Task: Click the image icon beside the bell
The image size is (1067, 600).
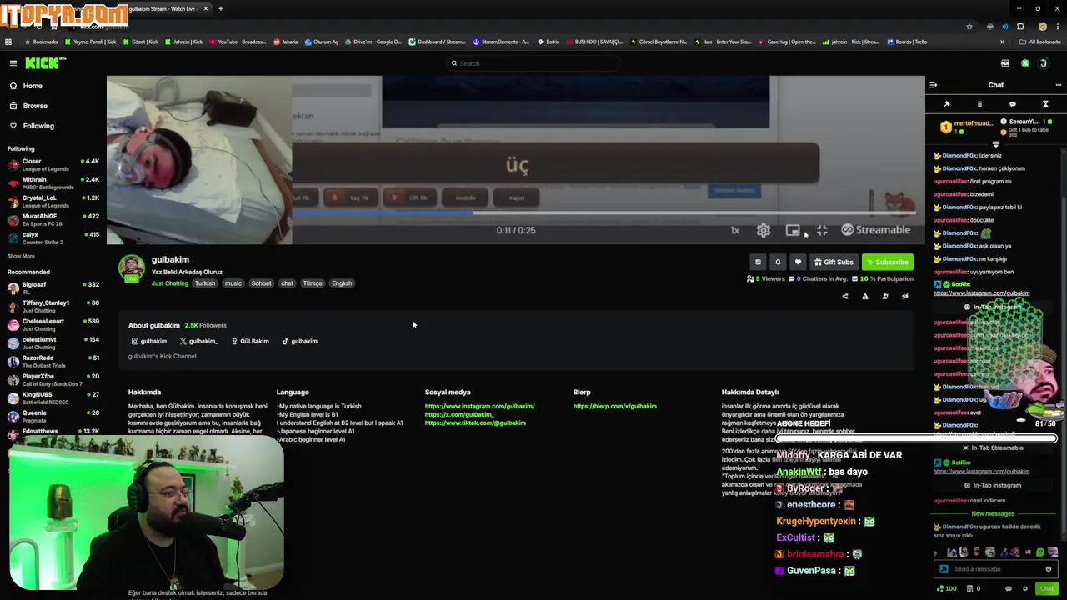Action: (758, 262)
